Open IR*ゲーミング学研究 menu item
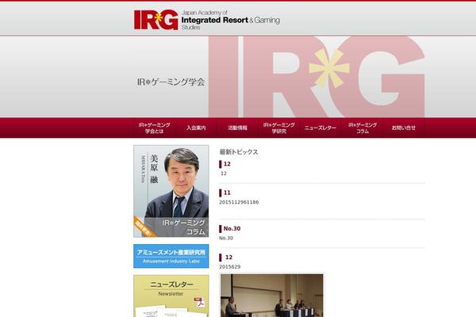 pos(279,128)
